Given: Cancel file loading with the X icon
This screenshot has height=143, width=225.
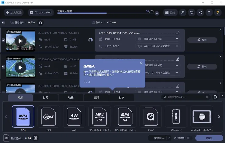Looking at the screenshot, I should point(157,13).
